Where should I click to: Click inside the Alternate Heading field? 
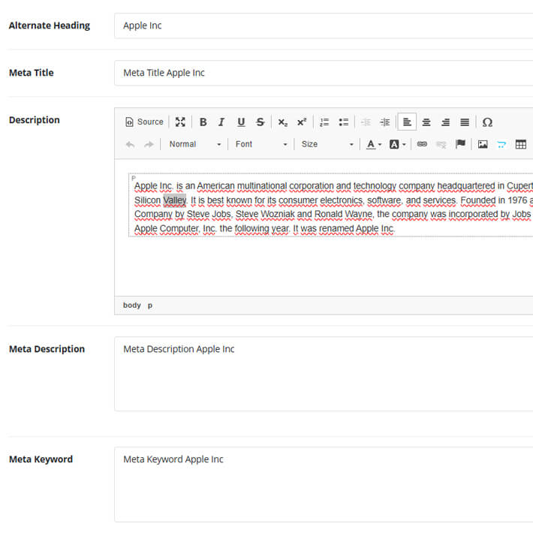coord(324,26)
